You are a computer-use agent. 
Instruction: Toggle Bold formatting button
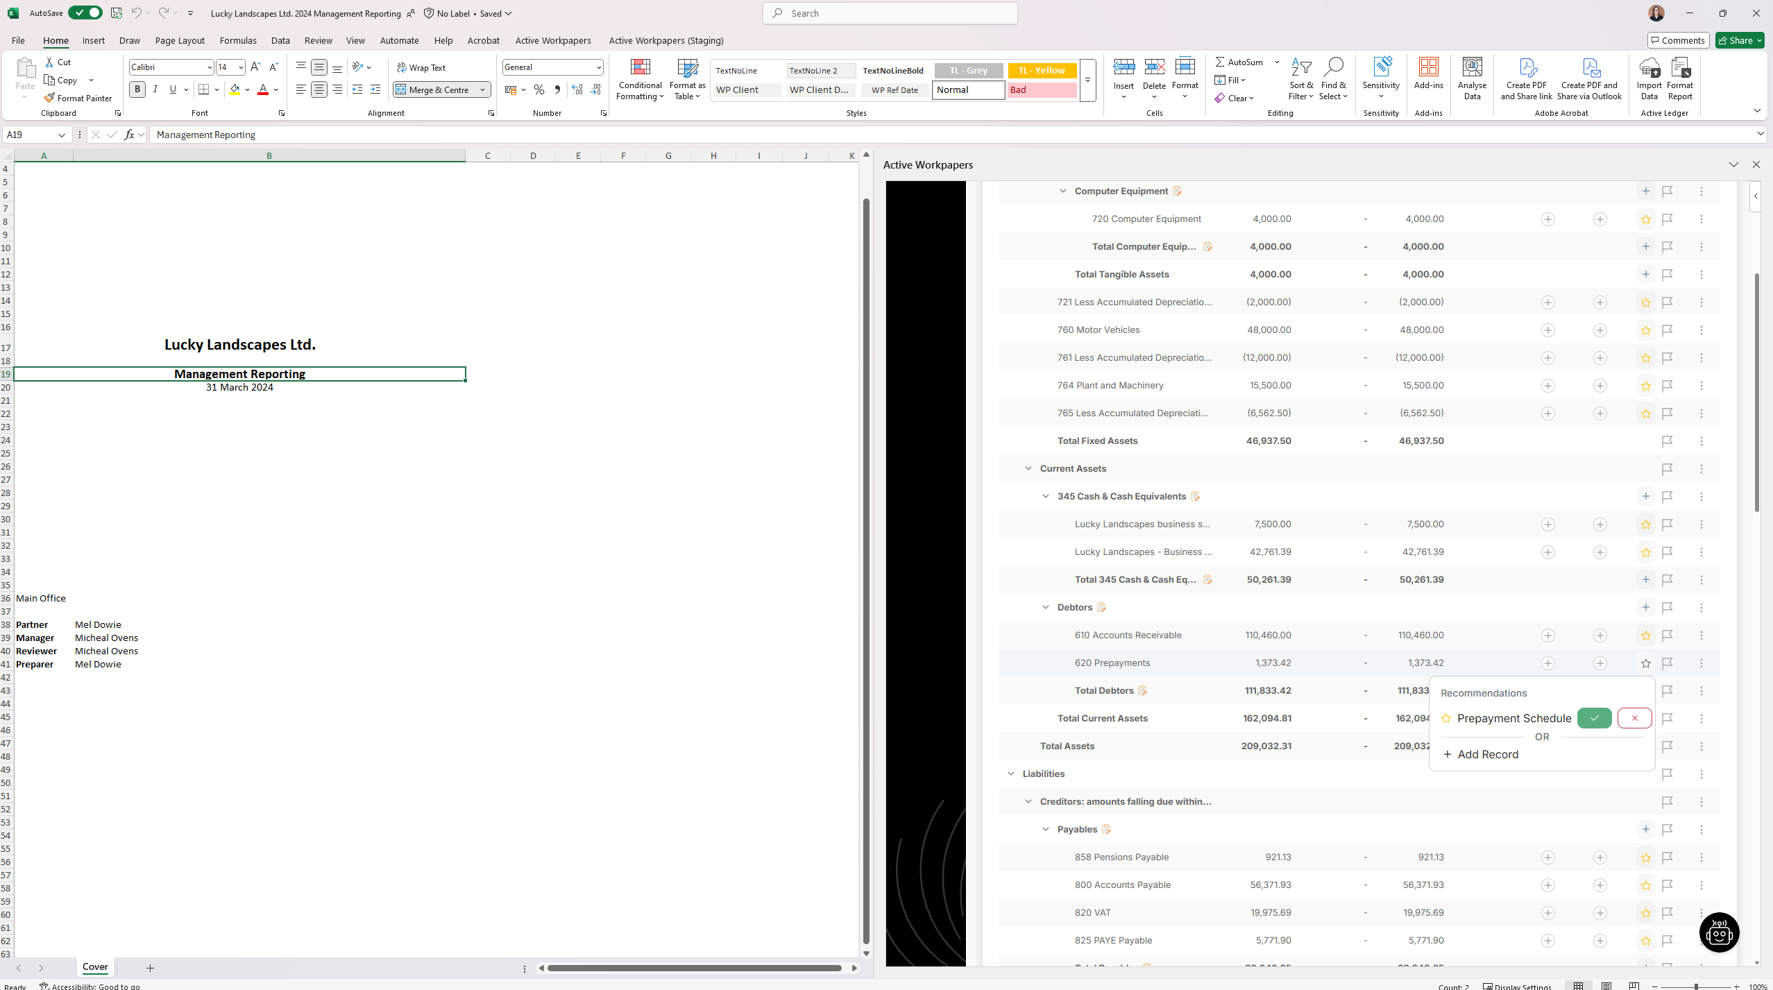coord(137,89)
